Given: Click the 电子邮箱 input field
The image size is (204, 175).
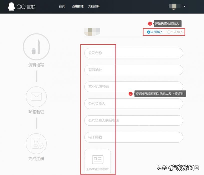Looking at the screenshot, I should pos(133,137).
